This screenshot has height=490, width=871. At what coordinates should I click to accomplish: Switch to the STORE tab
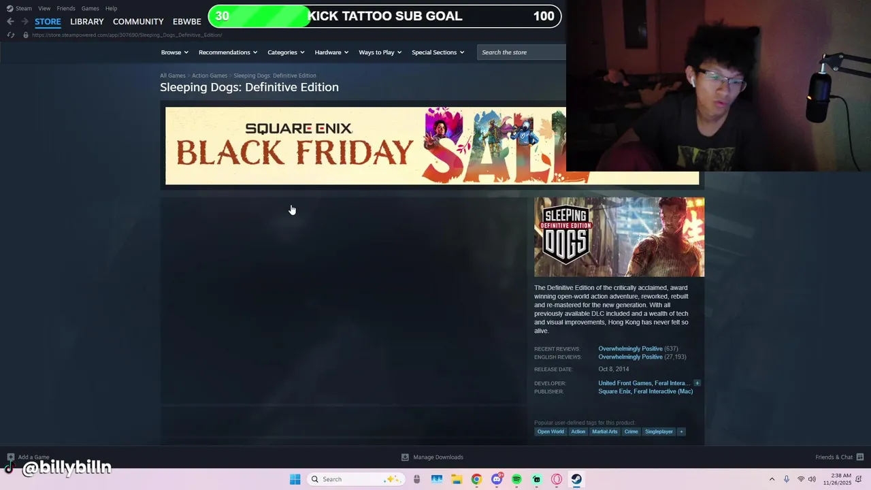[x=48, y=22]
